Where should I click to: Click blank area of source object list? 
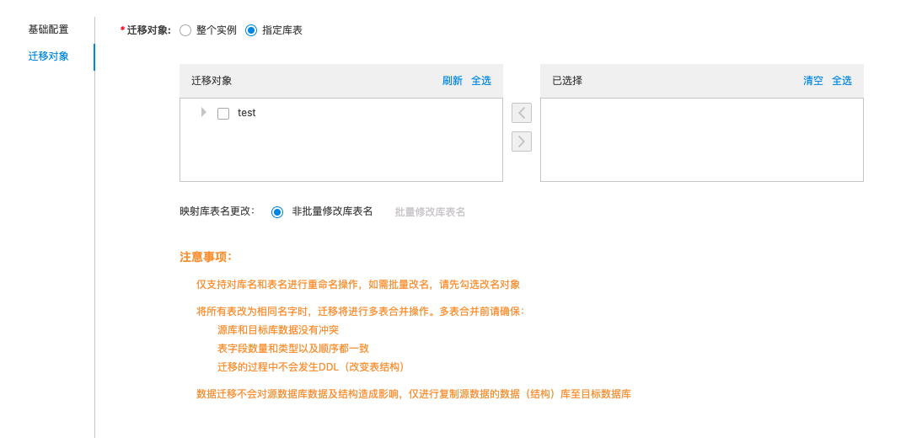[x=340, y=152]
